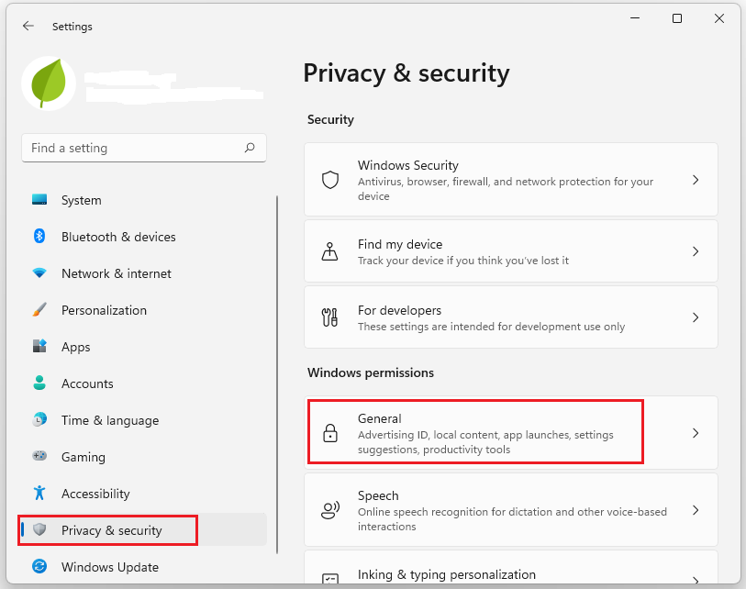This screenshot has width=746, height=589.
Task: Switch to the Apps category
Action: point(75,348)
